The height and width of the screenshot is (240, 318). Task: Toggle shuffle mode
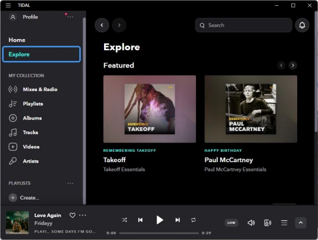click(x=124, y=220)
